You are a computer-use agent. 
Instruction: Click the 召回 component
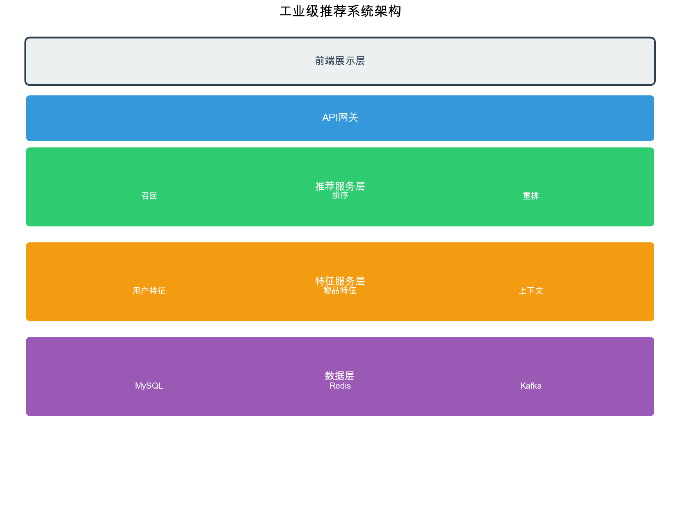click(x=149, y=196)
